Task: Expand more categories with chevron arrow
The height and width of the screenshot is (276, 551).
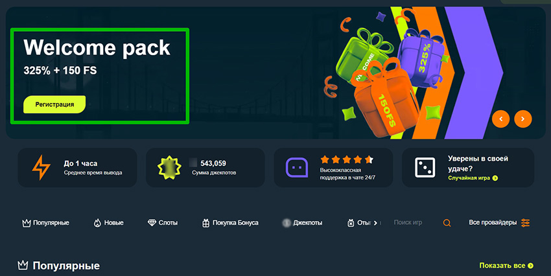Action: point(375,223)
